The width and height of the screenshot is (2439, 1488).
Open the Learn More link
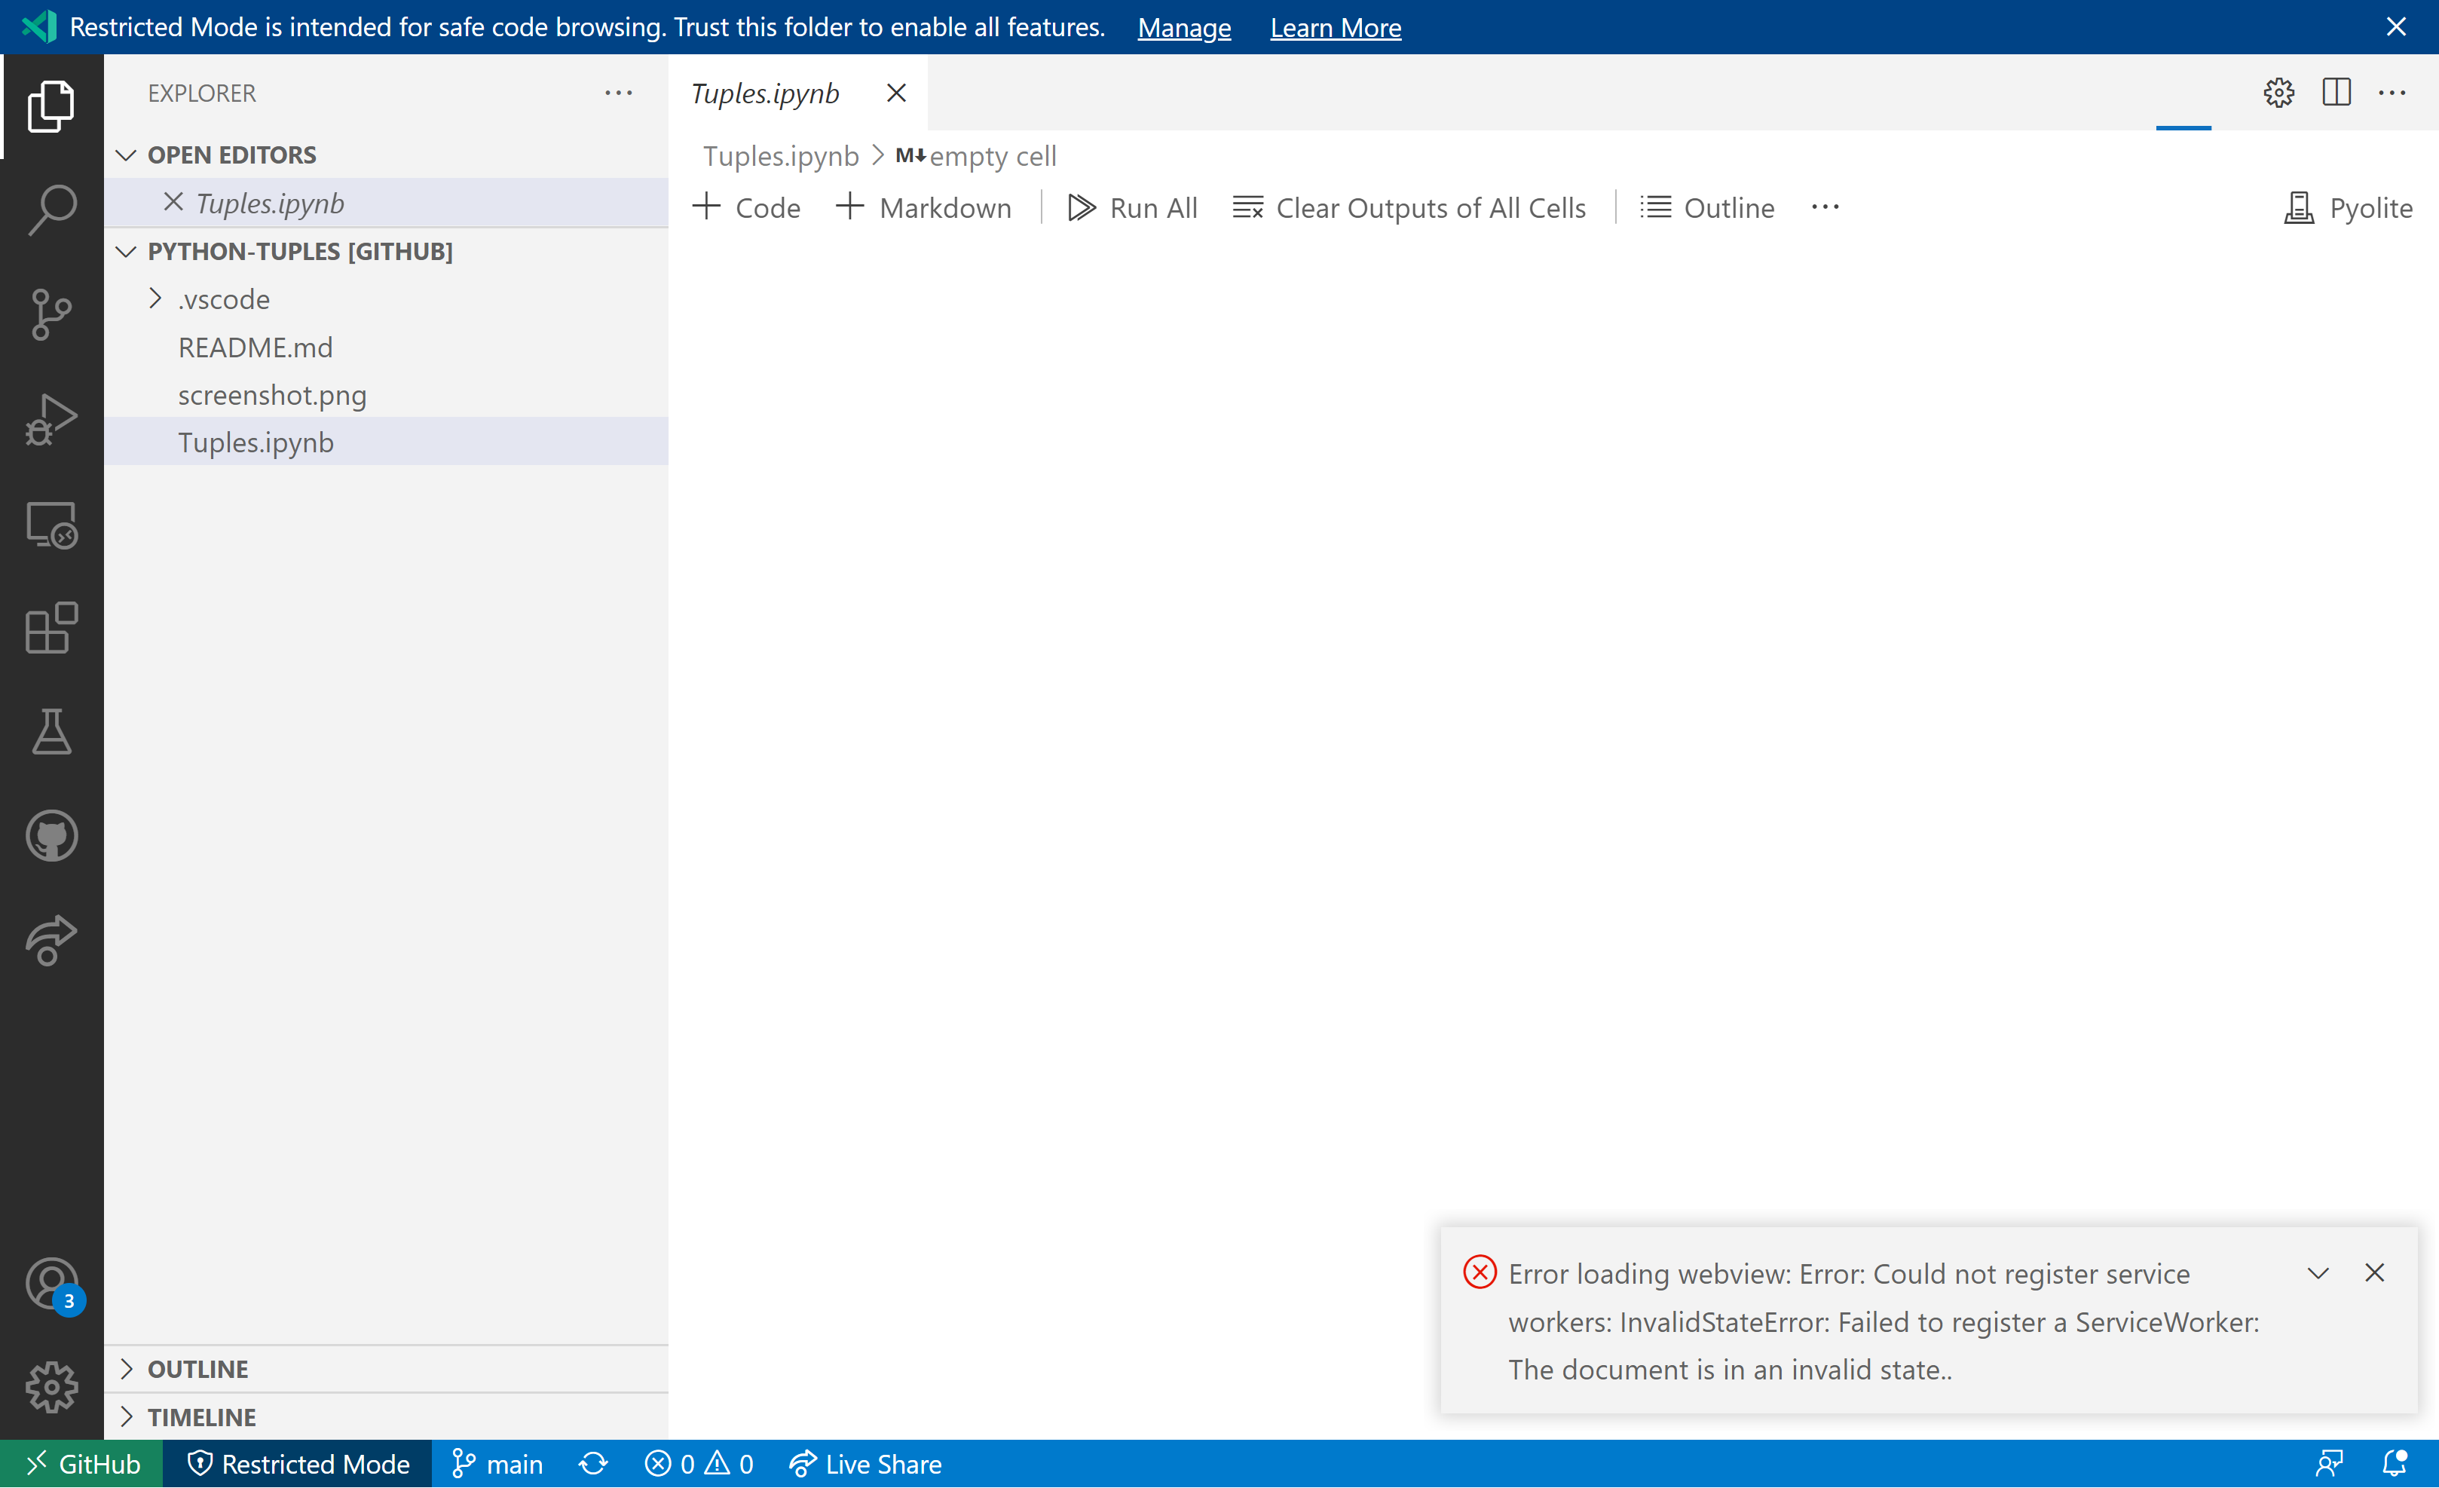pyautogui.click(x=1336, y=26)
